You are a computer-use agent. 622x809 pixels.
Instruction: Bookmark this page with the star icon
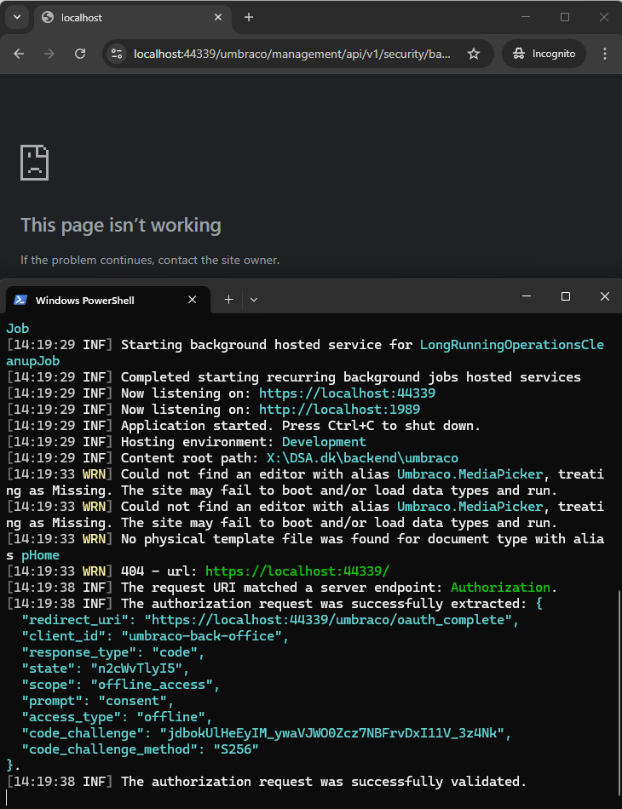coord(474,54)
